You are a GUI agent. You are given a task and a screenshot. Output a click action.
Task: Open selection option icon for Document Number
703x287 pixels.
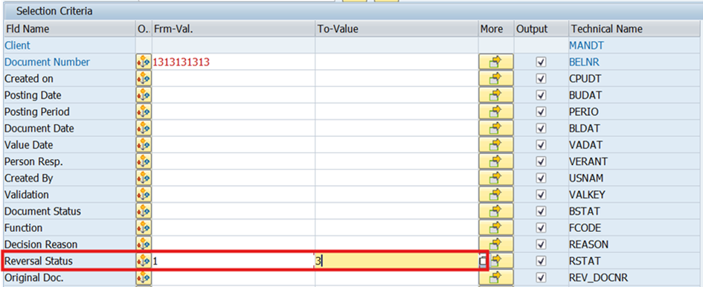pos(144,62)
